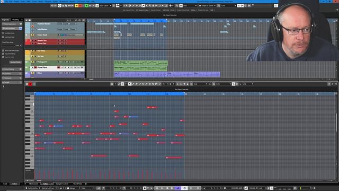
Task: Click Record button in transport bar
Action: pyautogui.click(x=198, y=188)
